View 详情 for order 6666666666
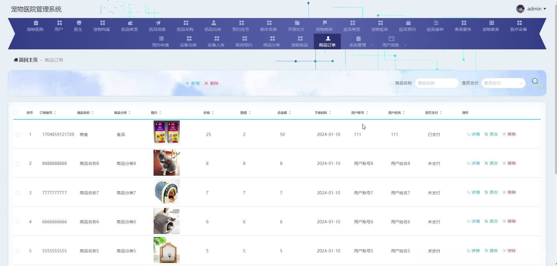The width and height of the screenshot is (557, 266). pyautogui.click(x=473, y=221)
